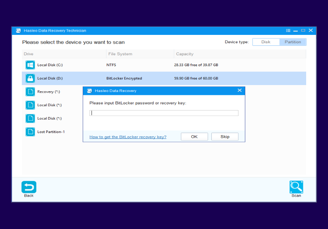Select the Lost Partition-1 entry
Viewport: 328px width, 229px height.
pos(51,132)
